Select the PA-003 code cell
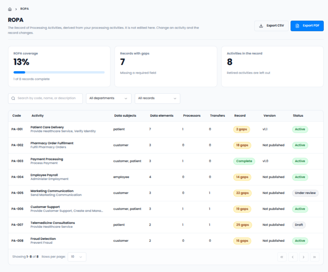Image resolution: width=328 pixels, height=272 pixels. [17, 161]
